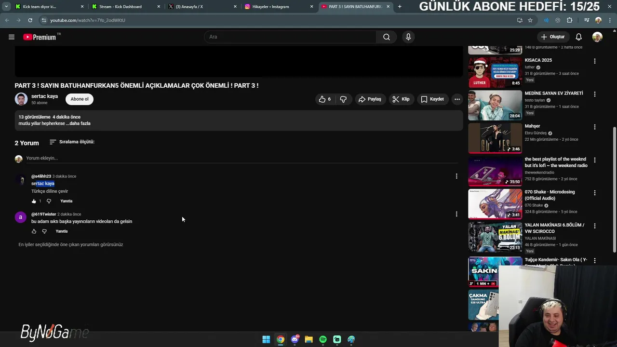This screenshot has width=617, height=347.
Task: Open KISACA 2025 video thumbnail
Action: pyautogui.click(x=495, y=72)
